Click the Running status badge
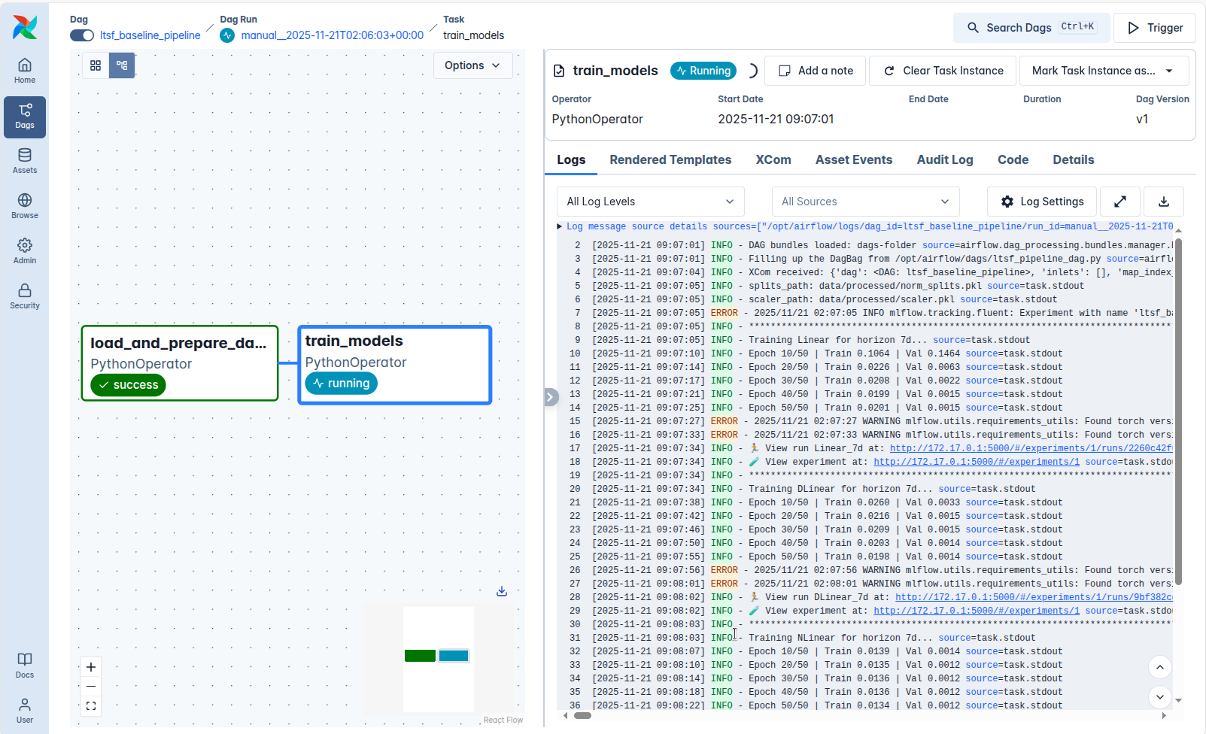The height and width of the screenshot is (734, 1206). tap(703, 71)
